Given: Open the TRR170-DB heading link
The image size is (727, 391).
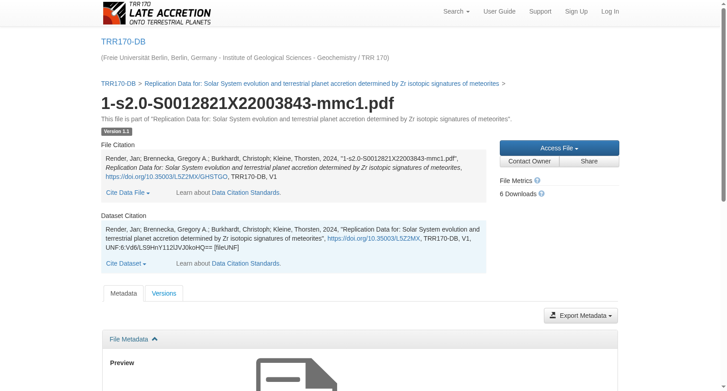Looking at the screenshot, I should pyautogui.click(x=123, y=42).
